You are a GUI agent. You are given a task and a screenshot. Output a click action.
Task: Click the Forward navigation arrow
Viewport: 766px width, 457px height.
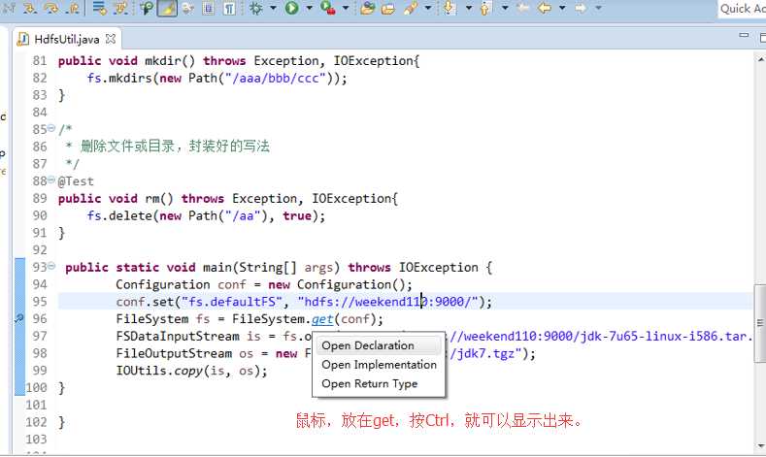point(581,8)
